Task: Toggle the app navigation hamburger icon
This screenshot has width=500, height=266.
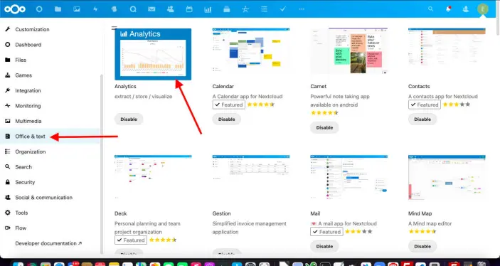Action: point(115,28)
